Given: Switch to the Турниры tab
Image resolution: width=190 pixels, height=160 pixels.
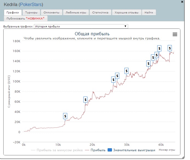Looking at the screenshot, I should pyautogui.click(x=31, y=13).
